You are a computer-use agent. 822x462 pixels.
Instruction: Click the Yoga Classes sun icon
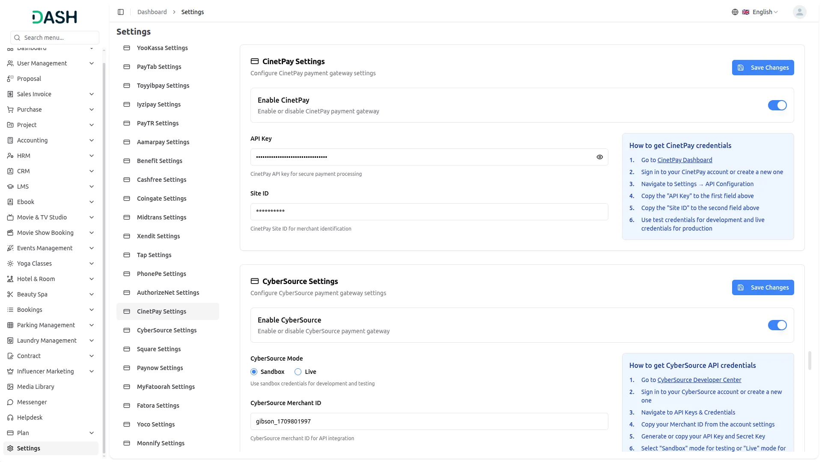pyautogui.click(x=10, y=264)
